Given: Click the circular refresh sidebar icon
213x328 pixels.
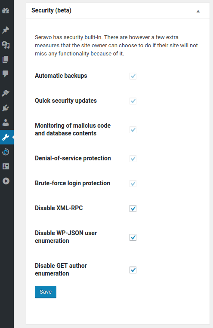Looking at the screenshot, I should coord(6,152).
